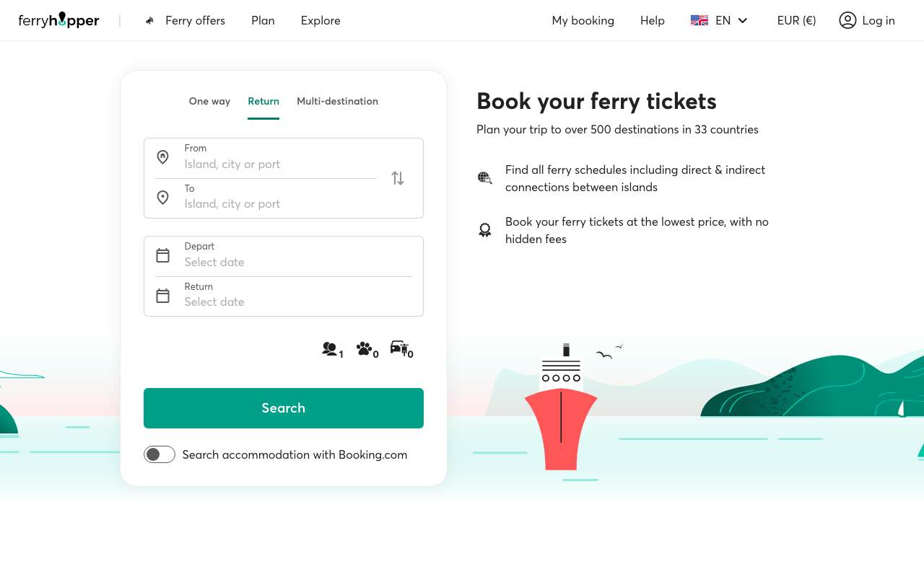Click the Return calendar icon
Viewport: 924px width, 577px height.
coord(163,295)
